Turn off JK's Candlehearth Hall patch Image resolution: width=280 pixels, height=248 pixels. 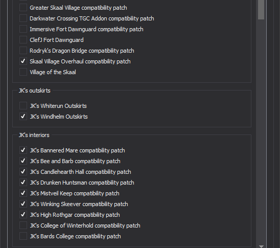(23, 172)
